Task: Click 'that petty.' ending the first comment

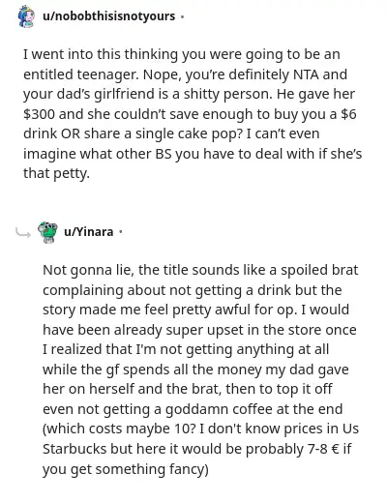Action: (56, 173)
